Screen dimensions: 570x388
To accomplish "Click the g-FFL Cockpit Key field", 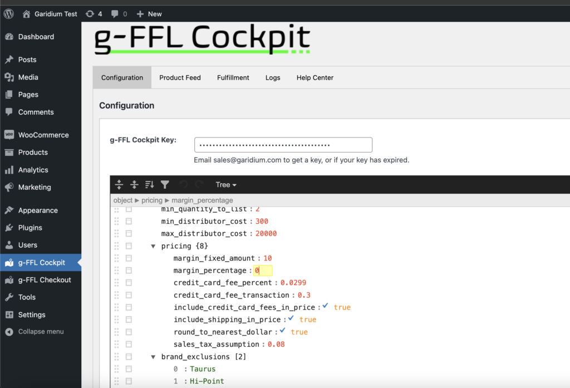I will [283, 145].
